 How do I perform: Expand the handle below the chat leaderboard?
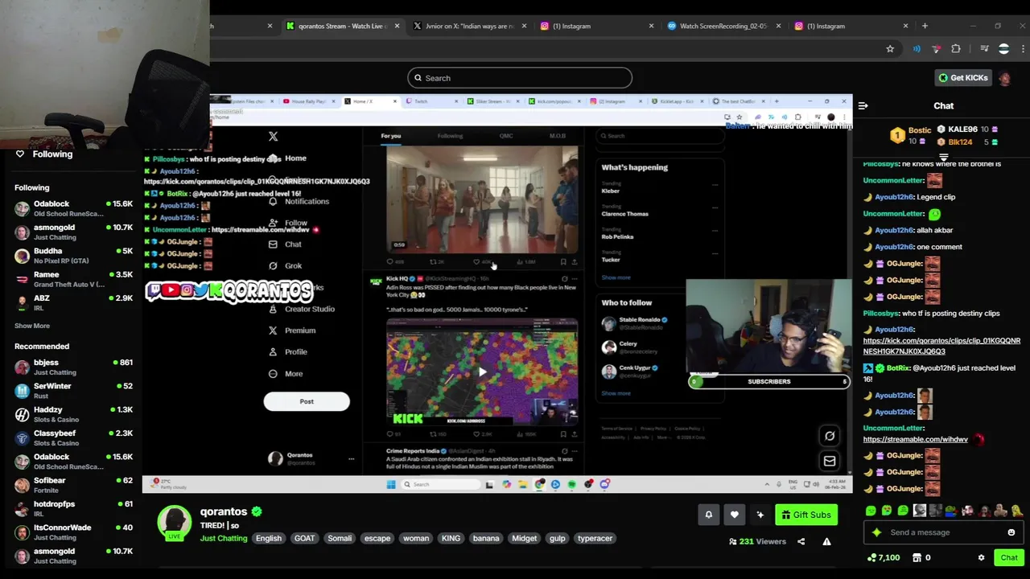(x=943, y=158)
